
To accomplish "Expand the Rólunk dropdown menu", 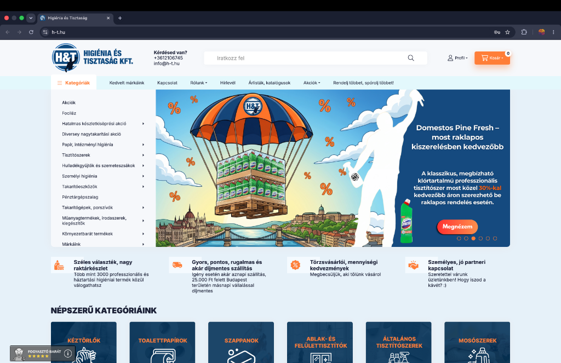I will pyautogui.click(x=198, y=83).
